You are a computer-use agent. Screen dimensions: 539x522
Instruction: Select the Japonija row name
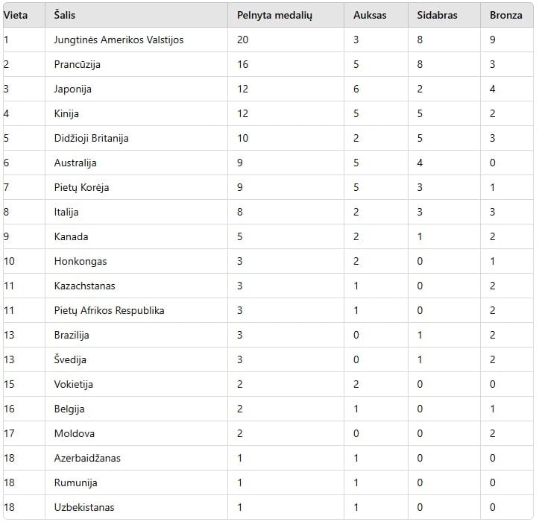73,89
